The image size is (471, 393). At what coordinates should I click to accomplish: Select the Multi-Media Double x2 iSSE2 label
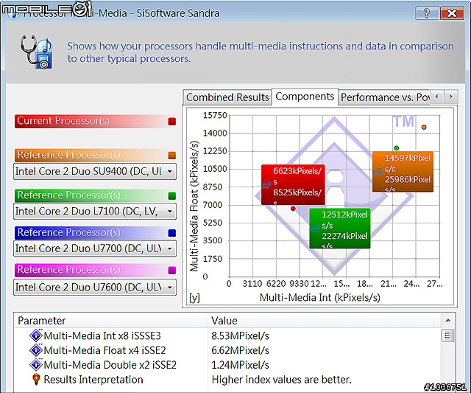110,365
